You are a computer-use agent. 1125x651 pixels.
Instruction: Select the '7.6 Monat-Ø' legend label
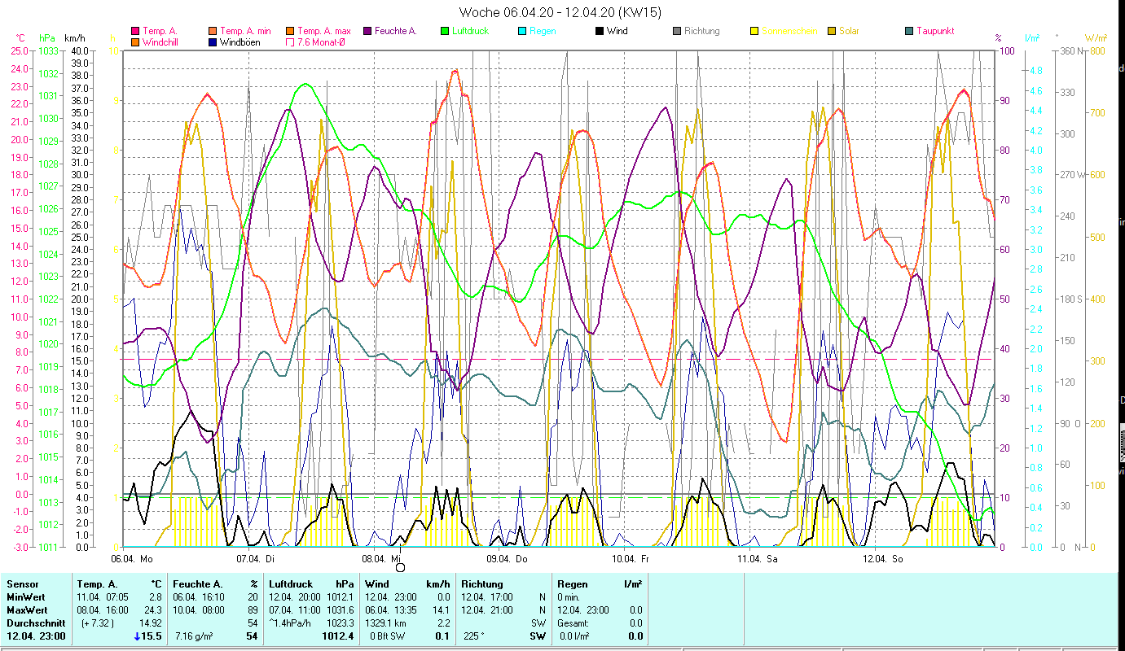[323, 42]
